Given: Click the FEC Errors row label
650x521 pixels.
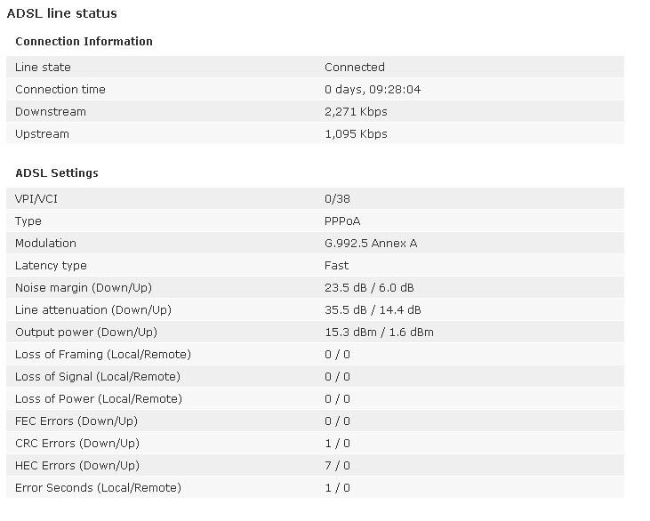Looking at the screenshot, I should (76, 421).
